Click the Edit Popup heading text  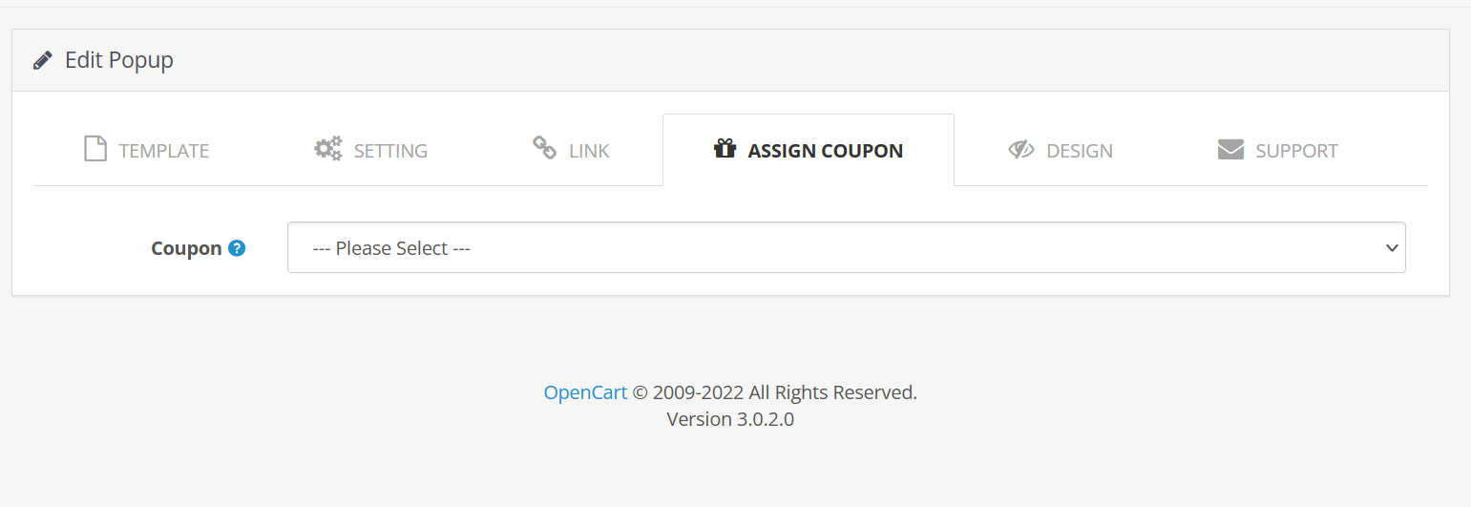click(119, 60)
